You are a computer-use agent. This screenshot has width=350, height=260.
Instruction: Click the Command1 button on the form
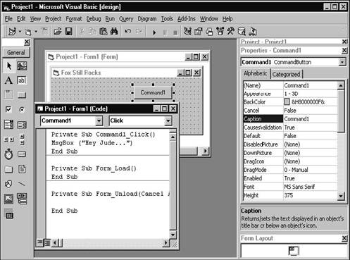[x=153, y=92]
